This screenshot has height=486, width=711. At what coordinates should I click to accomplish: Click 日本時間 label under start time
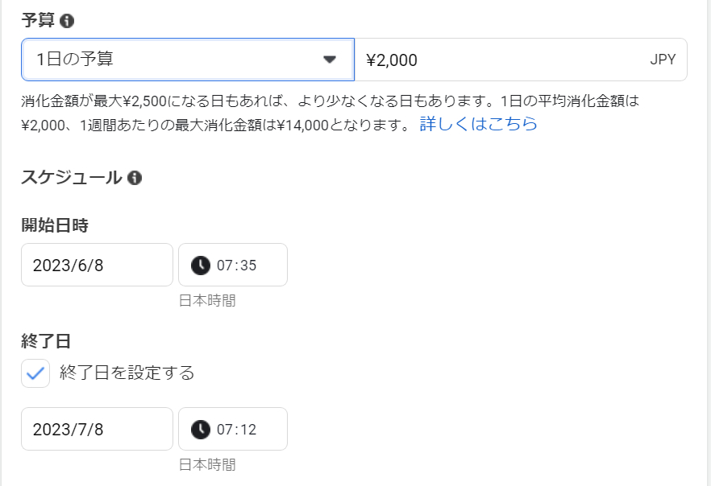(x=207, y=301)
